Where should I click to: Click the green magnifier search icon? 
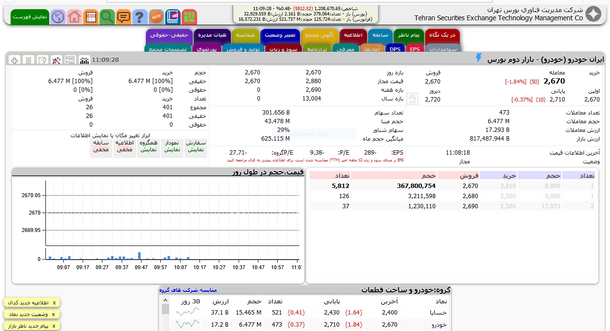click(107, 17)
